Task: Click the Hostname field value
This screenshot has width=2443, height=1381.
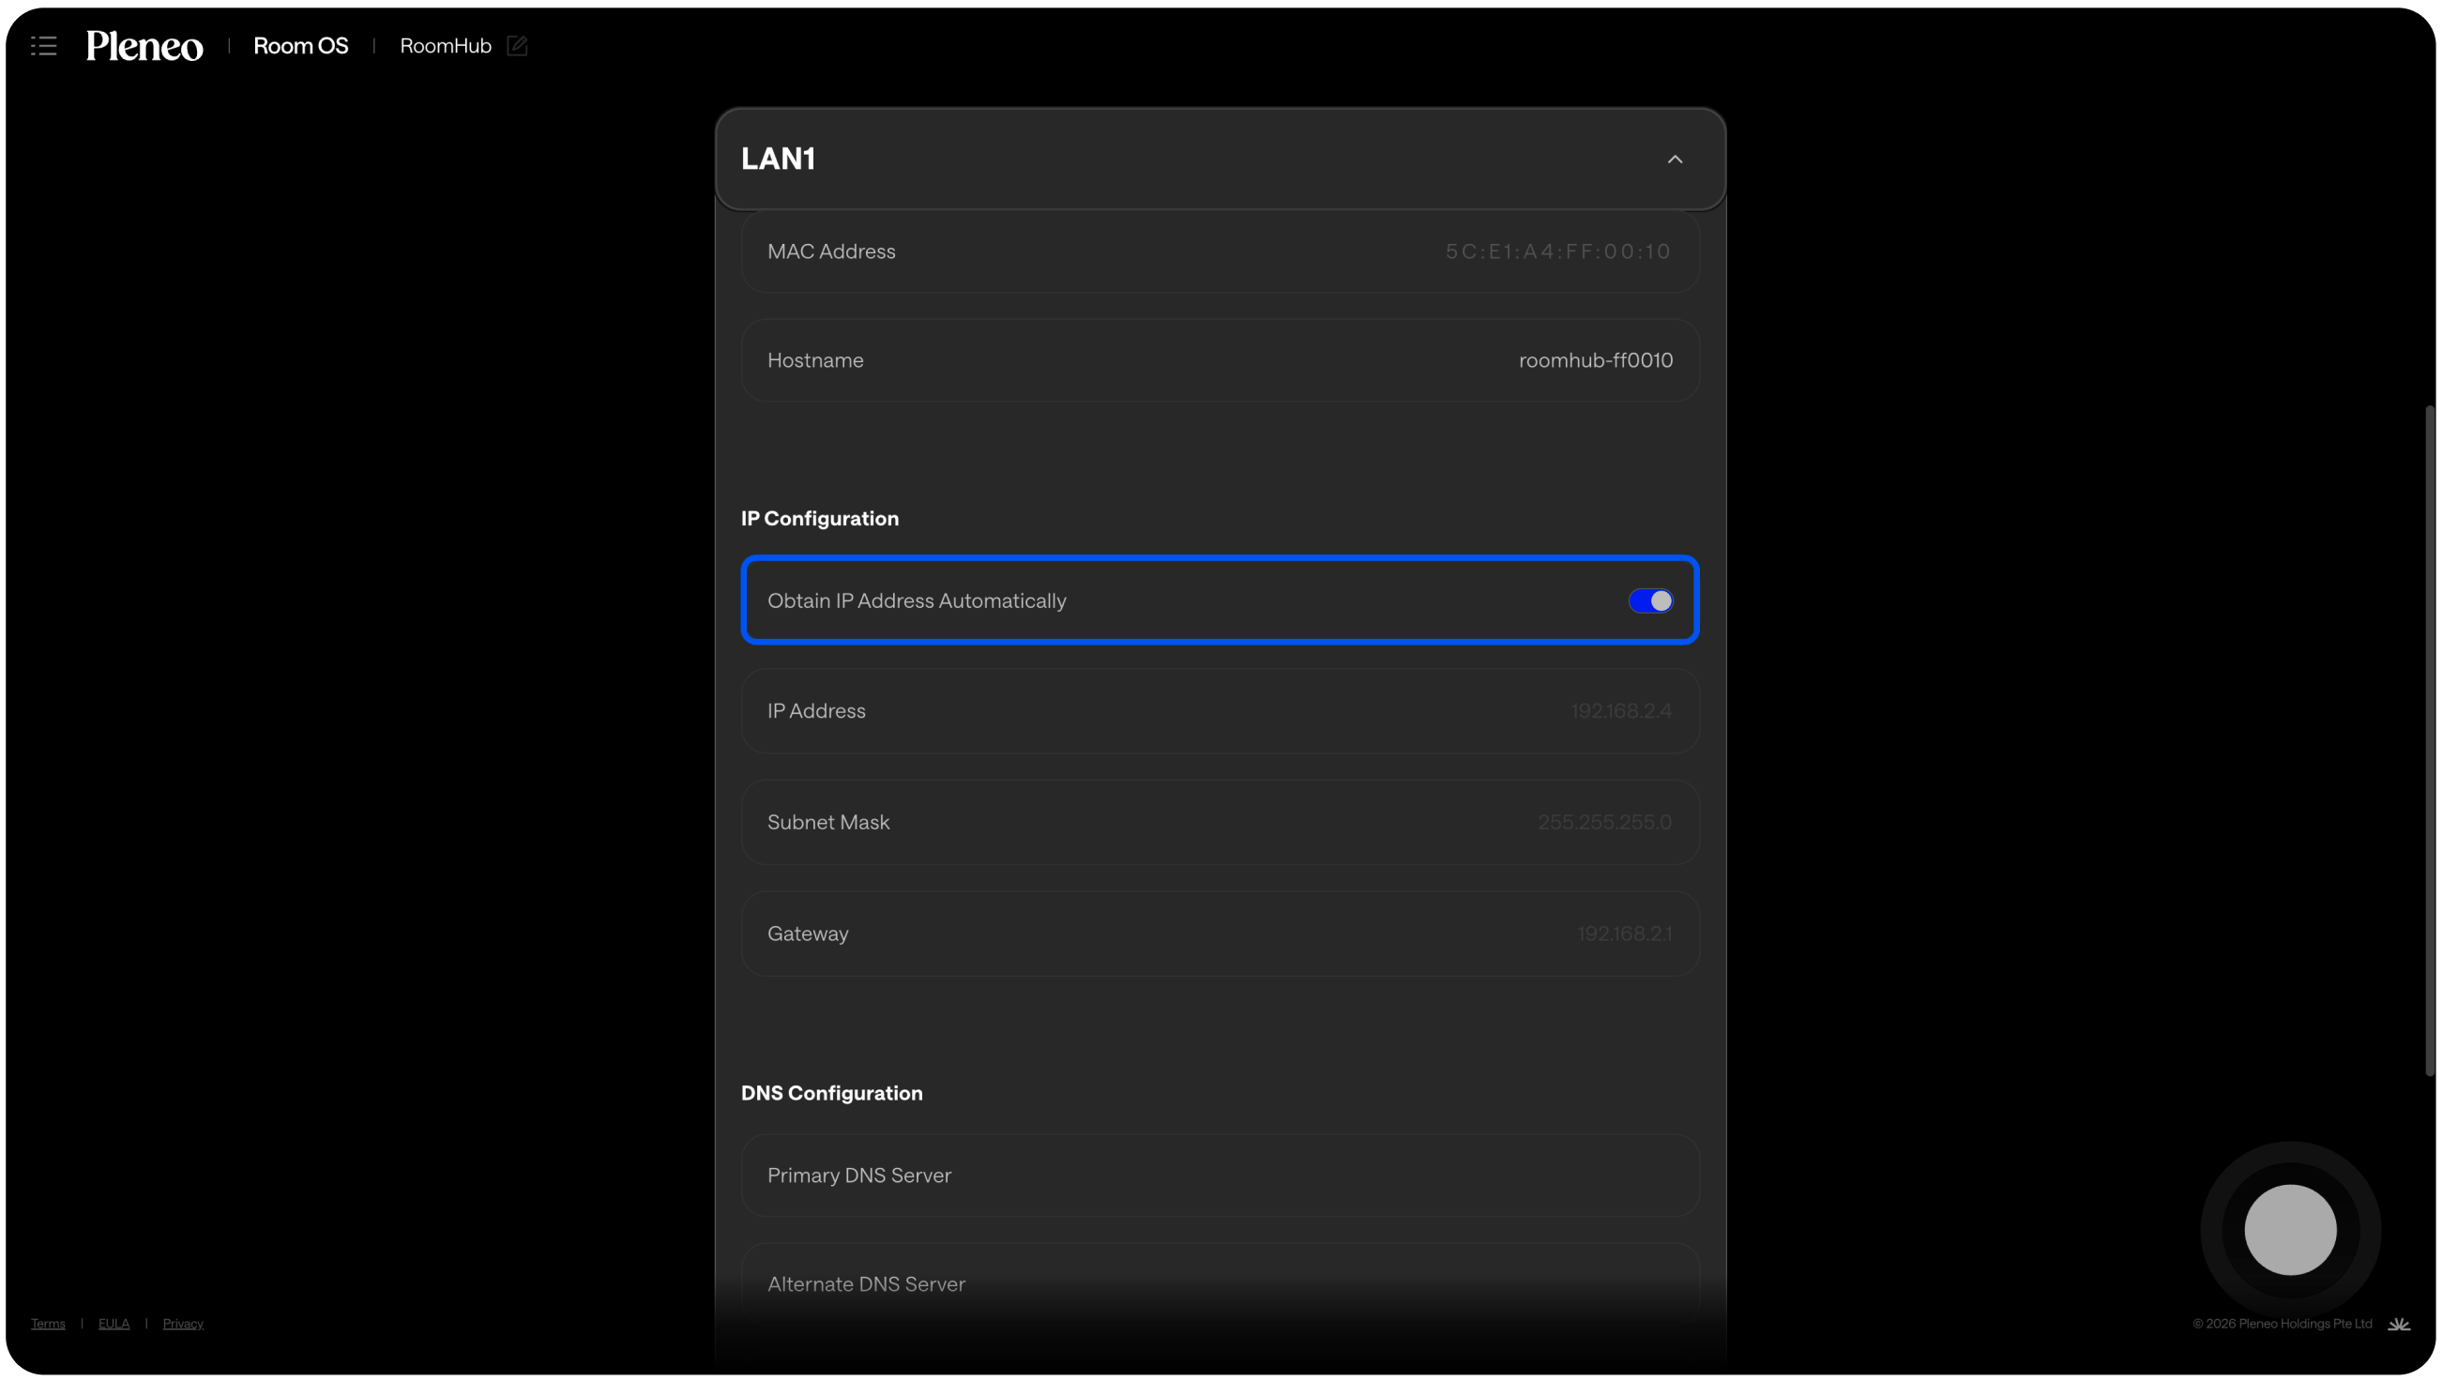Action: pos(1595,360)
